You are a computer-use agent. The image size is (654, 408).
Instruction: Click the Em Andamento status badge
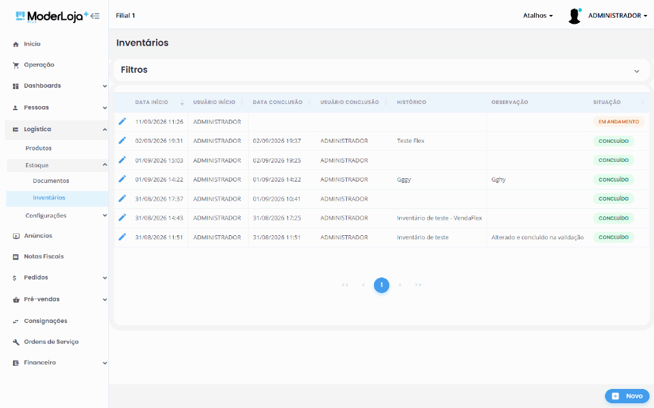619,122
